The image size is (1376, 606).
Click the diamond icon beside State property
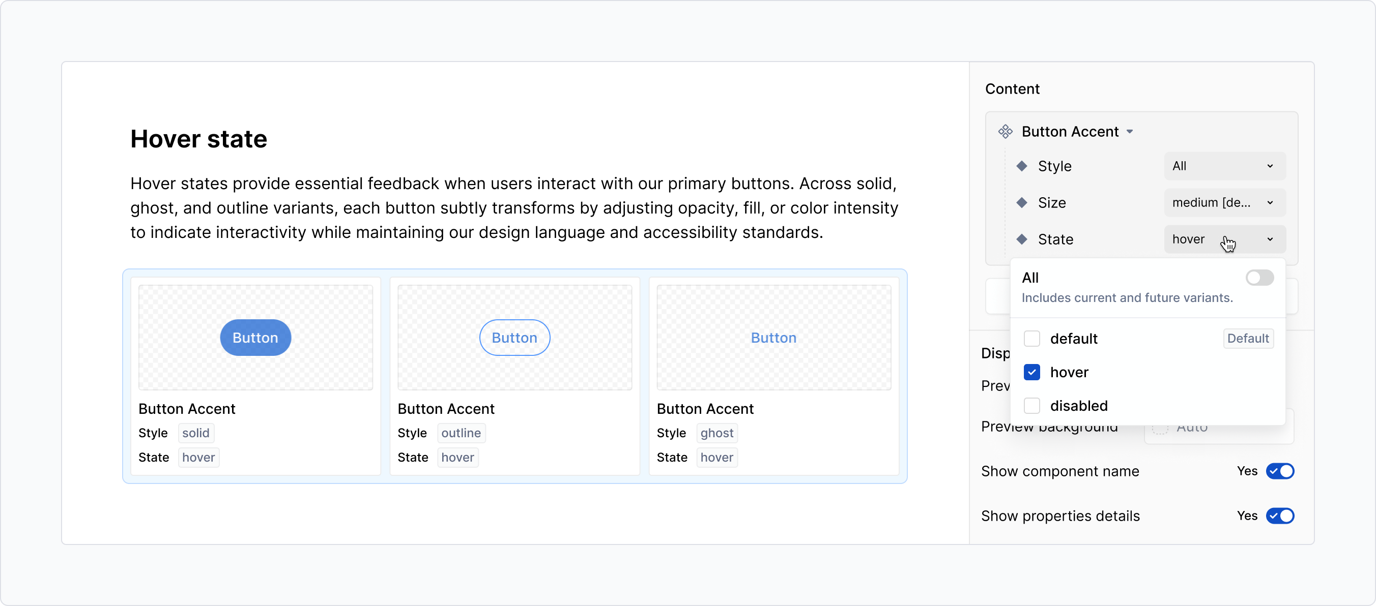coord(1022,239)
